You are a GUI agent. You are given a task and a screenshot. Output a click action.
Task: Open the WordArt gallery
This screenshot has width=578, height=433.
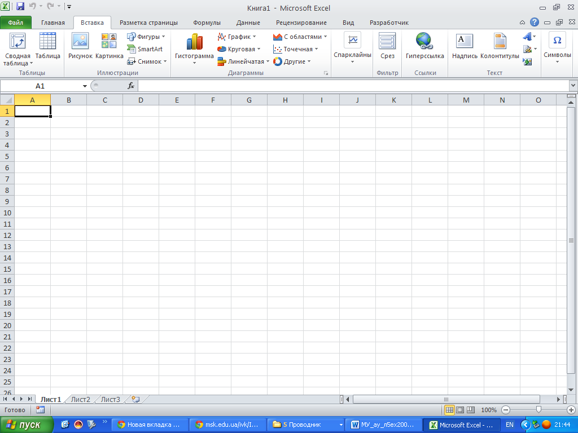[529, 37]
